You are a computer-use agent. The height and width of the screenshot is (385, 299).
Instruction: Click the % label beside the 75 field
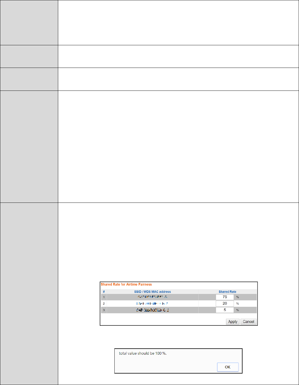(x=238, y=297)
